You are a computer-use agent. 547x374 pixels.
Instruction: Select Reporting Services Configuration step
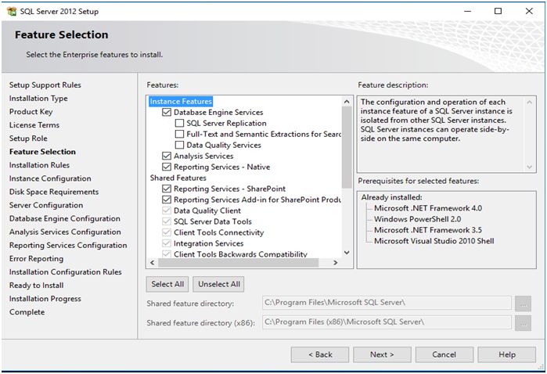tap(68, 245)
